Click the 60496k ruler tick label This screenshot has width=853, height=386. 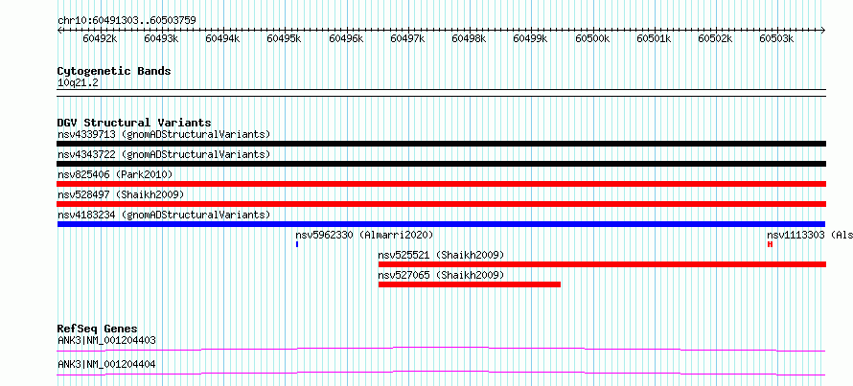point(346,38)
